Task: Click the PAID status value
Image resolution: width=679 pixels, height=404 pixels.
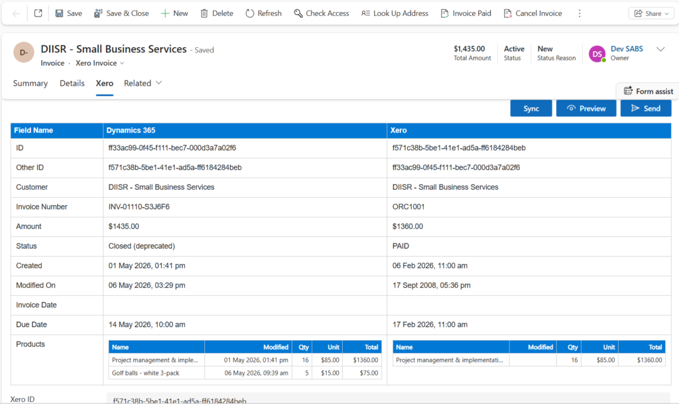Action: pyautogui.click(x=401, y=246)
